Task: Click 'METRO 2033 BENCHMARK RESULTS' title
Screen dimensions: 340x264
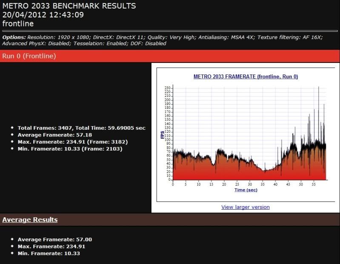Action: [x=69, y=6]
